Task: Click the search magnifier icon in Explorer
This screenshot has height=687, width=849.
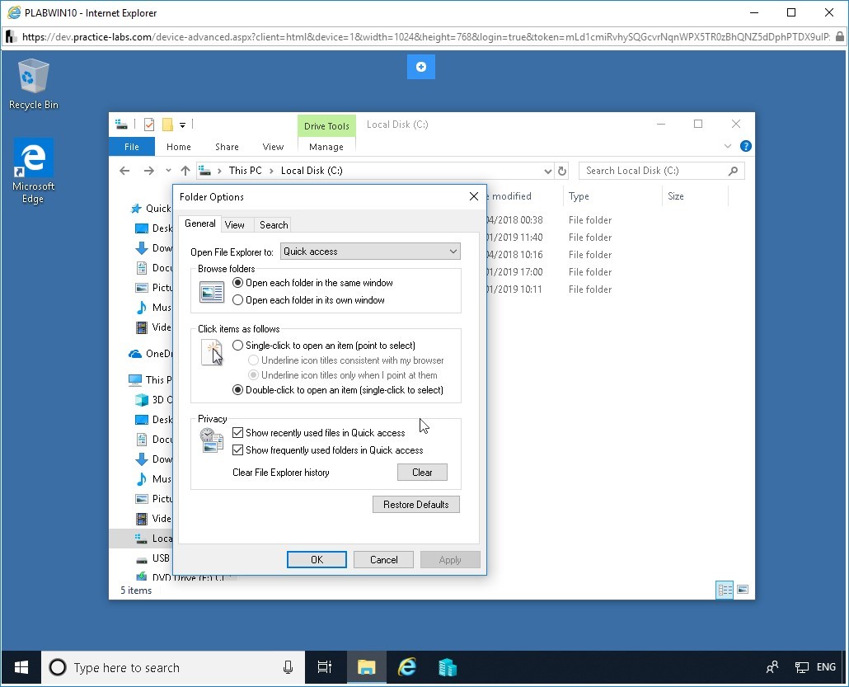Action: tap(733, 171)
